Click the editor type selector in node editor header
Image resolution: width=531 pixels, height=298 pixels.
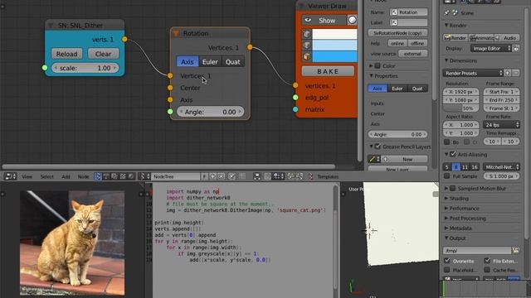point(11,176)
